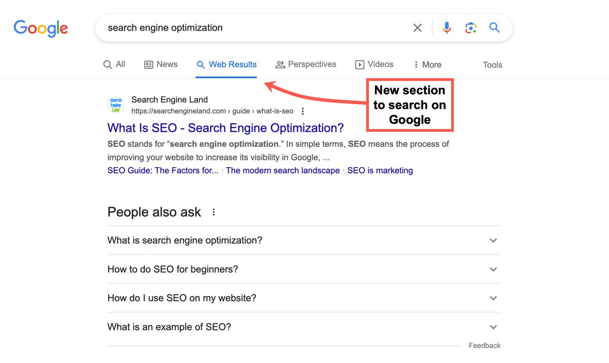Select the All results tab
This screenshot has width=609, height=363.
coord(114,64)
